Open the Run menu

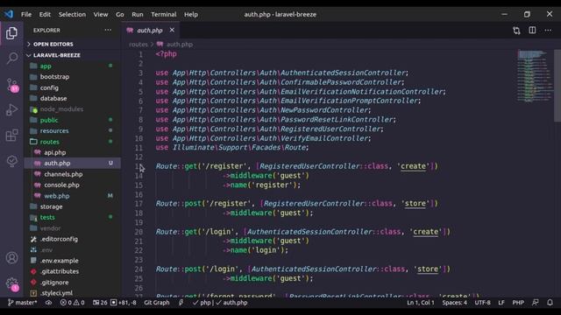coord(138,14)
